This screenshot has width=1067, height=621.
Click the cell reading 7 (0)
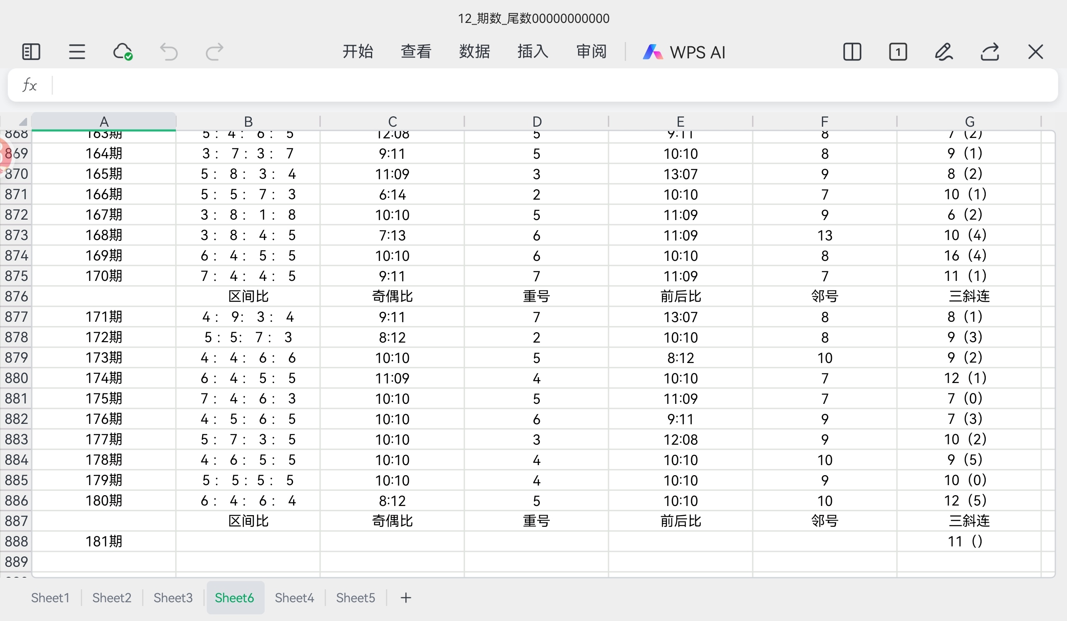click(x=969, y=398)
